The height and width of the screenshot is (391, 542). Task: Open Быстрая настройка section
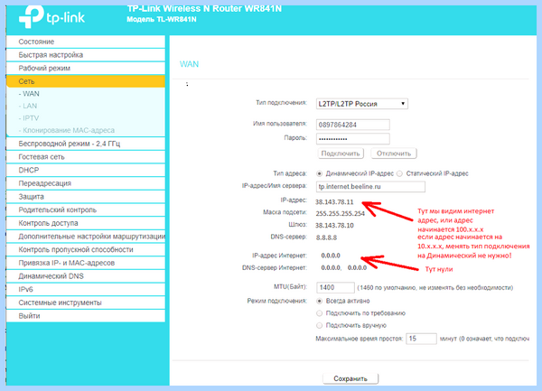[86, 55]
